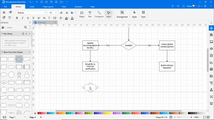The width and height of the screenshot is (214, 120).
Task: Click the library search field
Action: coord(15,27)
